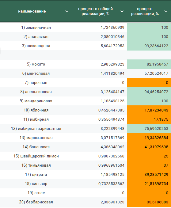Click the value 4,386343062
This screenshot has width=171, height=208.
[112, 147]
